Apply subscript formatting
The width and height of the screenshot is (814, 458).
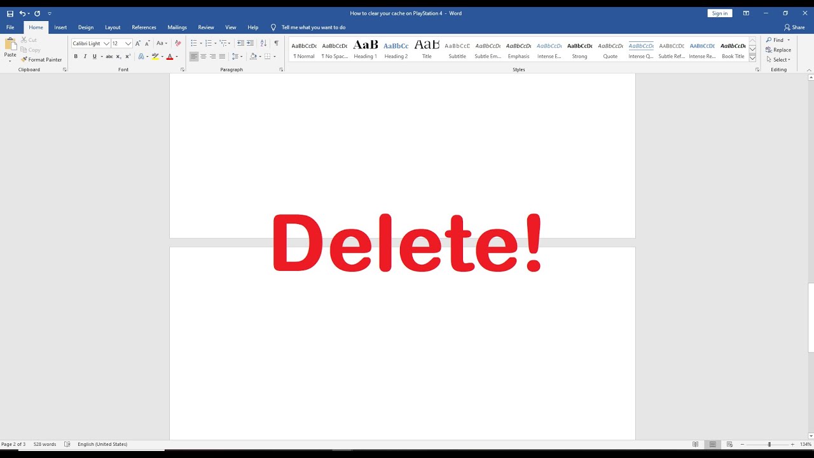coord(118,57)
